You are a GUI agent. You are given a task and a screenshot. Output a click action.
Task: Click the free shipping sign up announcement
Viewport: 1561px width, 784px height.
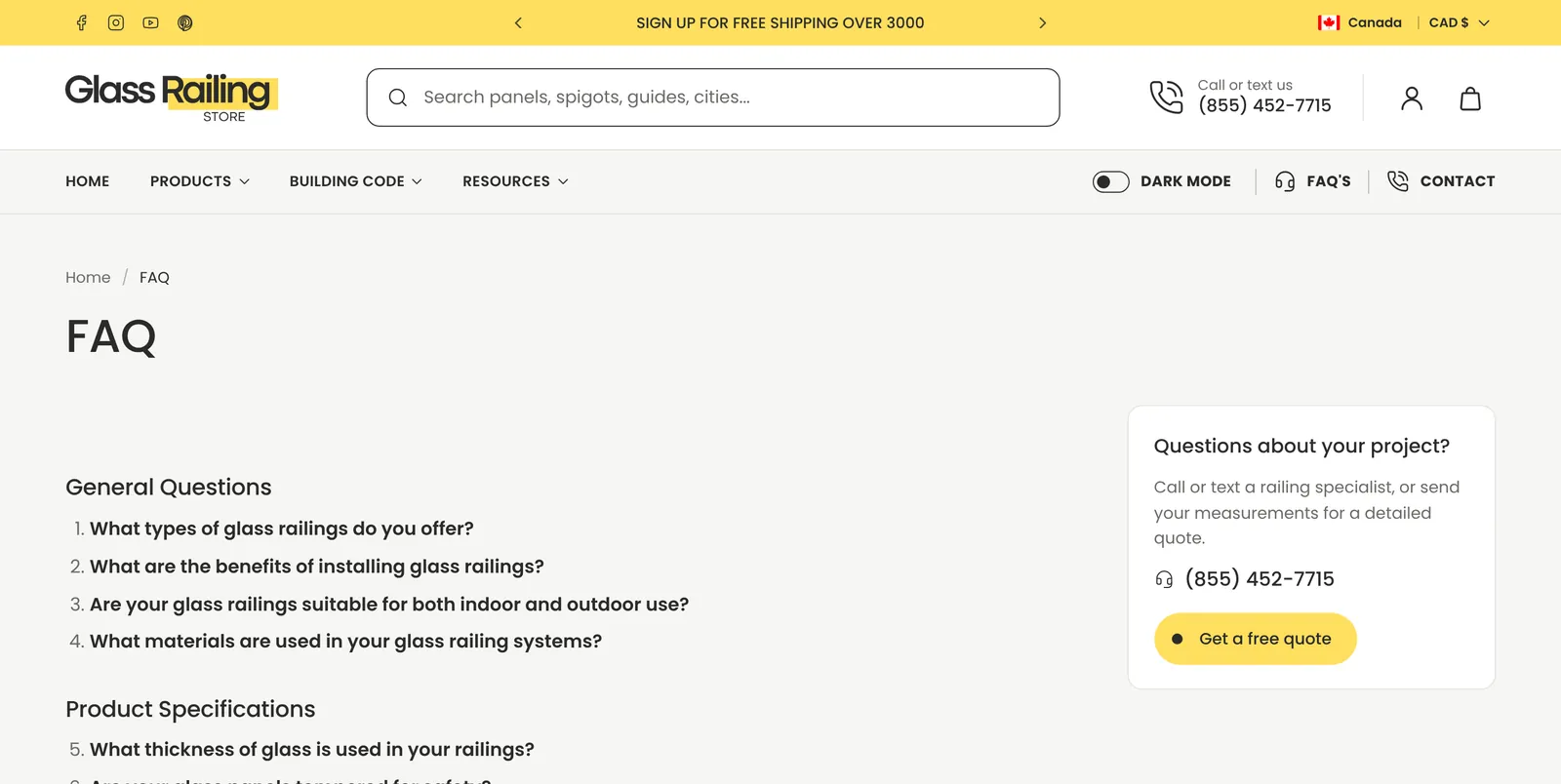(780, 22)
